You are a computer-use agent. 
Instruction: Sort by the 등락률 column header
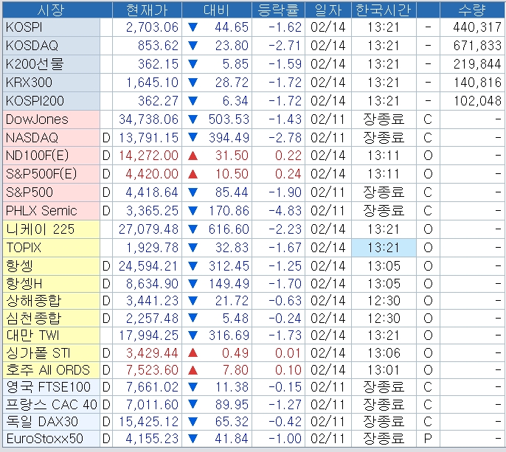click(278, 10)
